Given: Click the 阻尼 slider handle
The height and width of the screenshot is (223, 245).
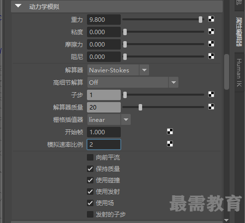Looking at the screenshot, I should 125,56.
